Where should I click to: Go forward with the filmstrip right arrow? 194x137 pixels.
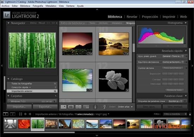(30, 114)
